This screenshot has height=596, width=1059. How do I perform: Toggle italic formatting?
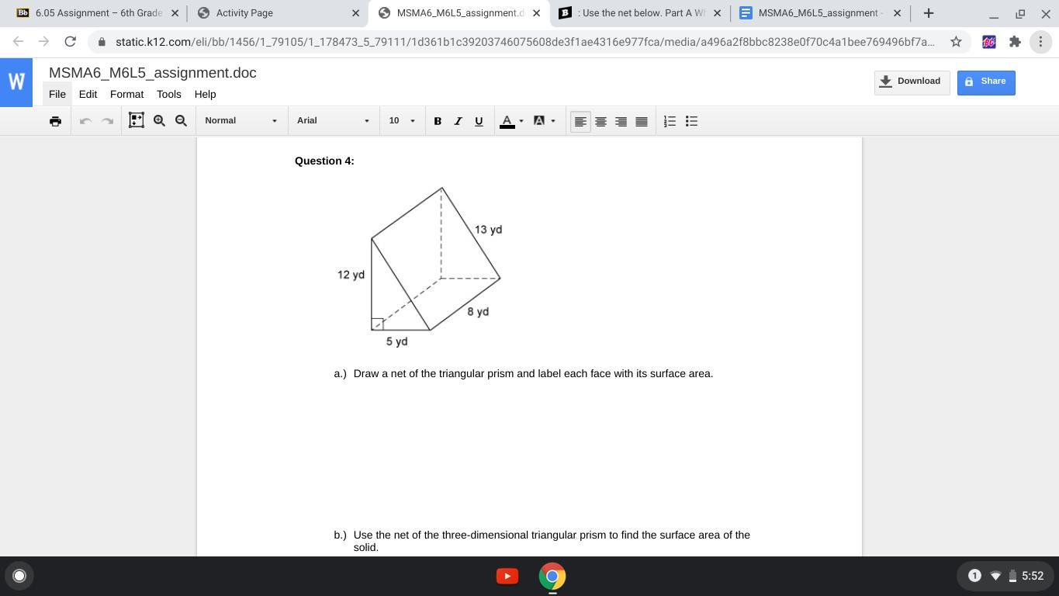click(458, 121)
